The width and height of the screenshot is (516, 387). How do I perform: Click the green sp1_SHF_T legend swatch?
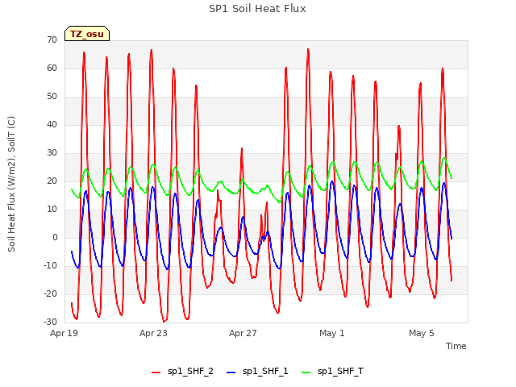(x=306, y=372)
